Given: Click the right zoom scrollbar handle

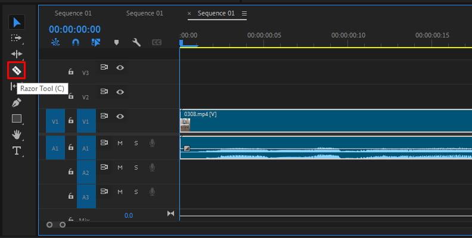Looking at the screenshot, I should coord(63,225).
